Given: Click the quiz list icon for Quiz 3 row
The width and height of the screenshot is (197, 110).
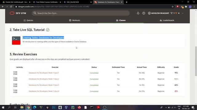Looking at the screenshot, I should coord(15,85).
